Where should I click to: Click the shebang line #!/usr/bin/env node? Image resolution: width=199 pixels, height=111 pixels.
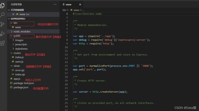(87, 14)
